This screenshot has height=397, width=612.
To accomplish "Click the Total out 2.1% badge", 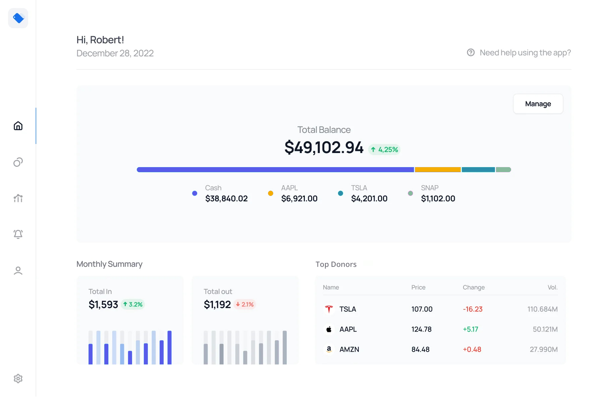I will point(245,304).
